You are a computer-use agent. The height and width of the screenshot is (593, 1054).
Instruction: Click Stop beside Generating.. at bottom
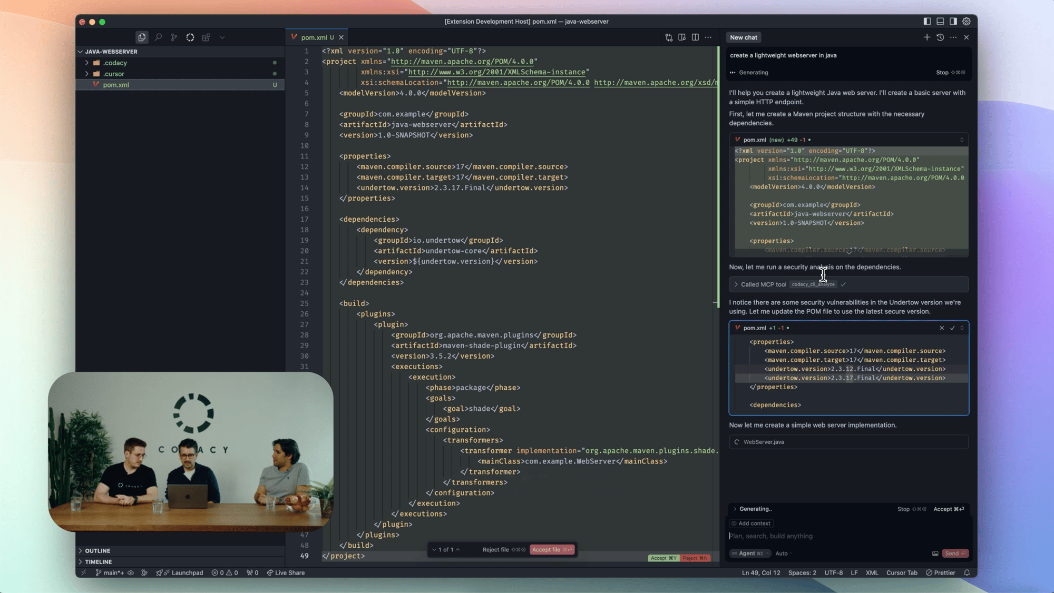coord(911,509)
